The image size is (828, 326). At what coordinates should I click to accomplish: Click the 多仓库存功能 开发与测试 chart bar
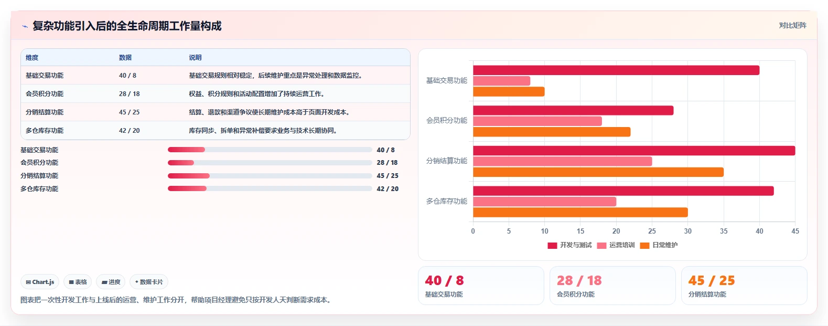pos(623,191)
